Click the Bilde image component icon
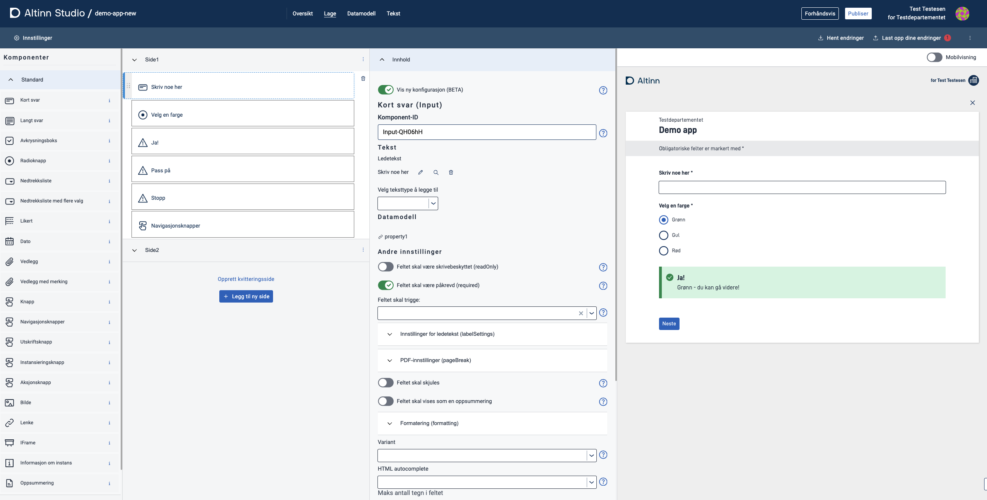The height and width of the screenshot is (500, 987). 10,403
